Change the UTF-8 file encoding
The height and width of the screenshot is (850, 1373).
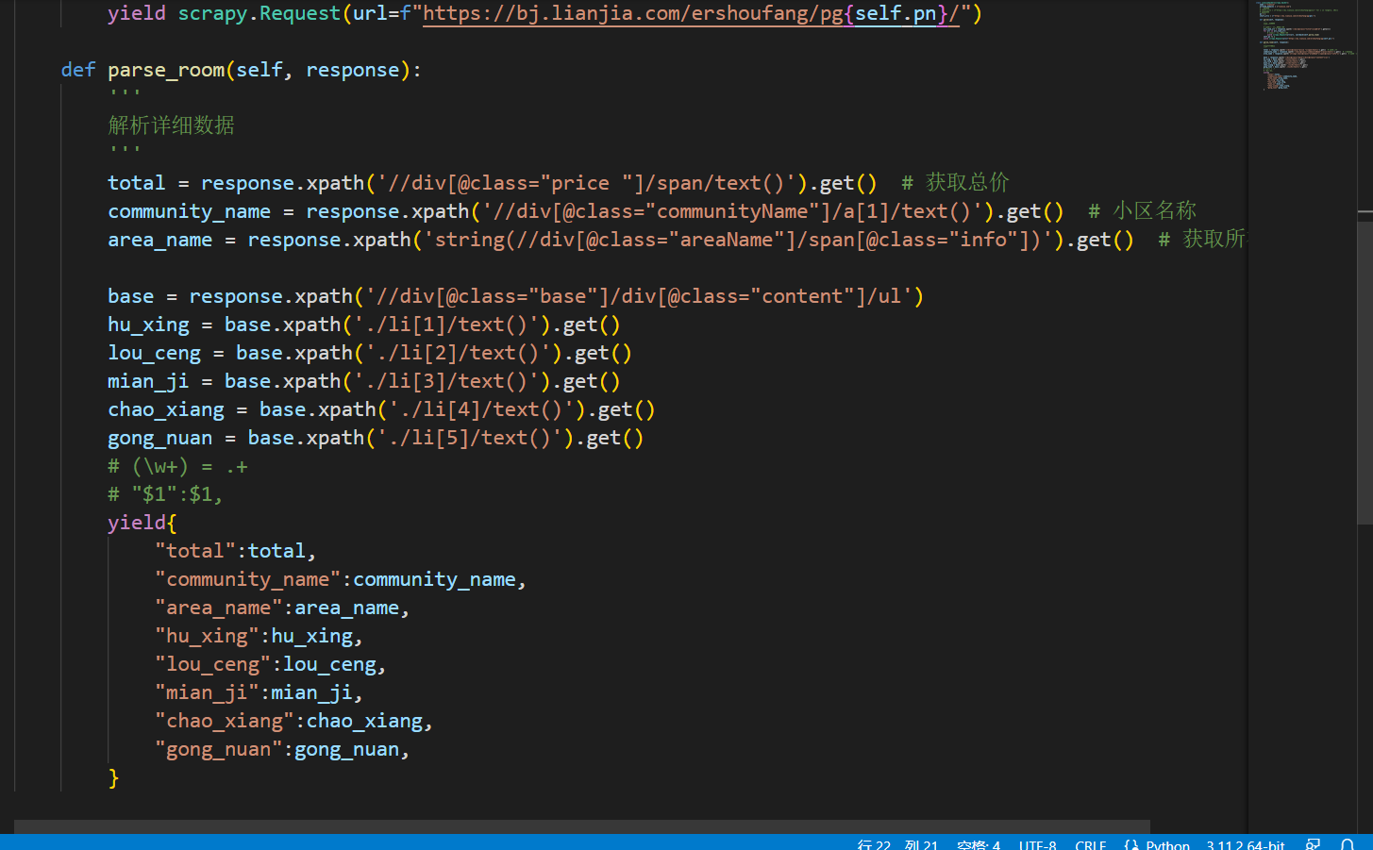coord(1037,844)
